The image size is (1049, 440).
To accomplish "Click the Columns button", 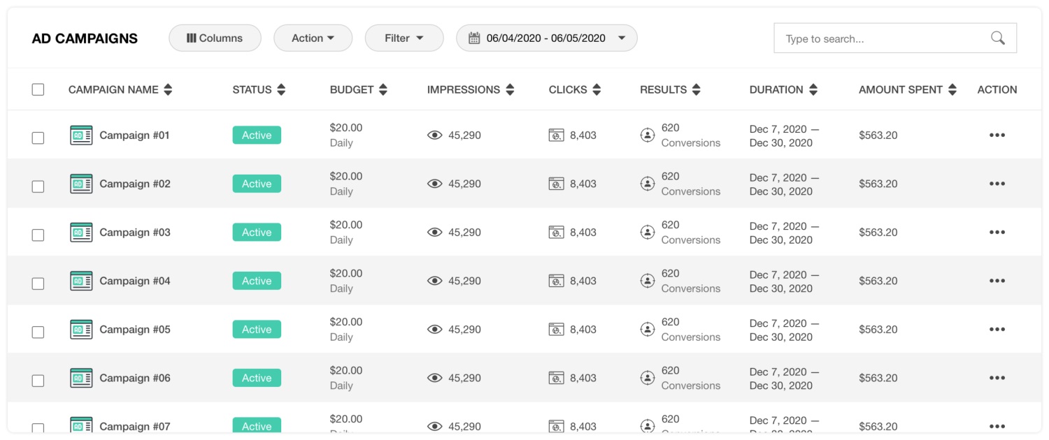I will [215, 38].
